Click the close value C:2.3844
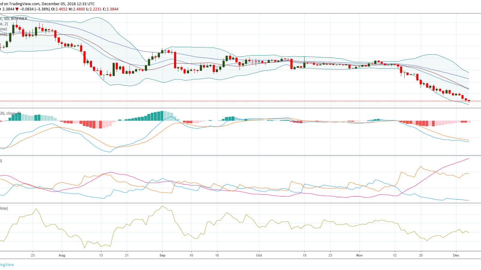The height and width of the screenshot is (270, 481). (110, 9)
